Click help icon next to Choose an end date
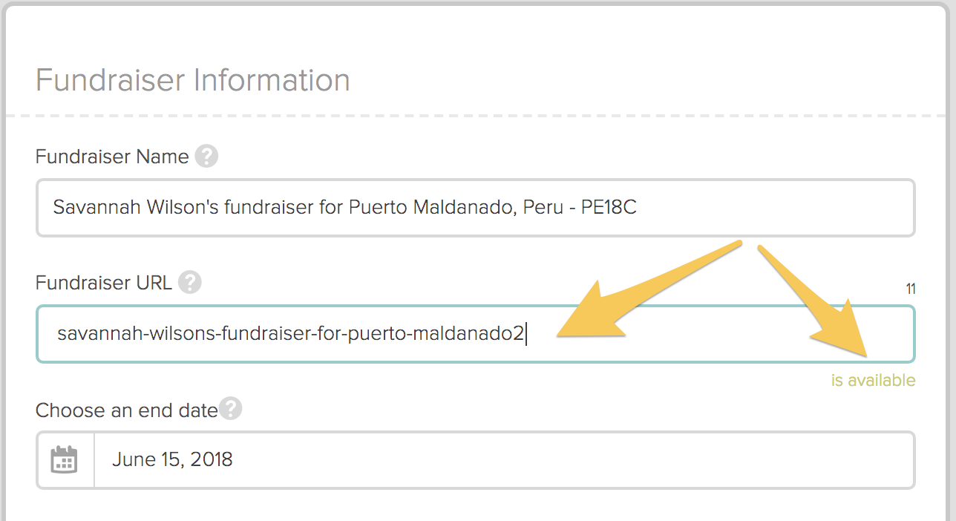The height and width of the screenshot is (521, 956). click(231, 409)
